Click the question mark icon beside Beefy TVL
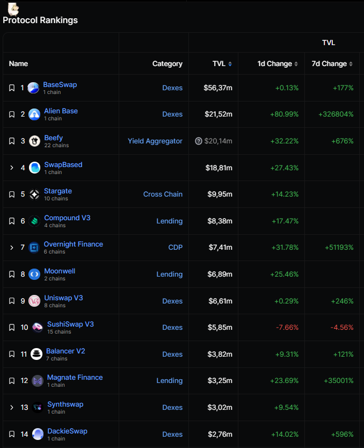The height and width of the screenshot is (448, 364). click(x=199, y=141)
